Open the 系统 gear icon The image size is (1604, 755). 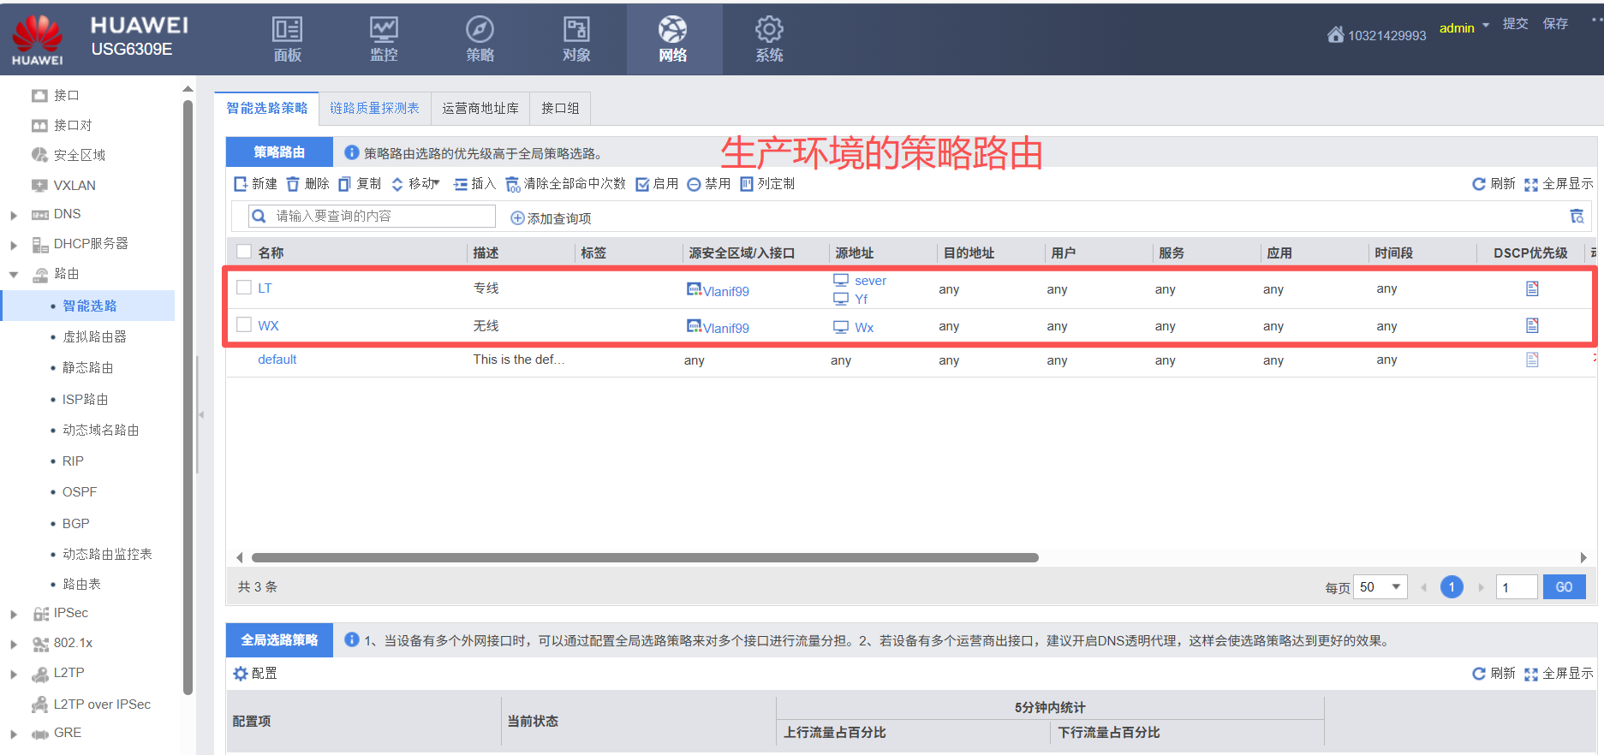768,31
